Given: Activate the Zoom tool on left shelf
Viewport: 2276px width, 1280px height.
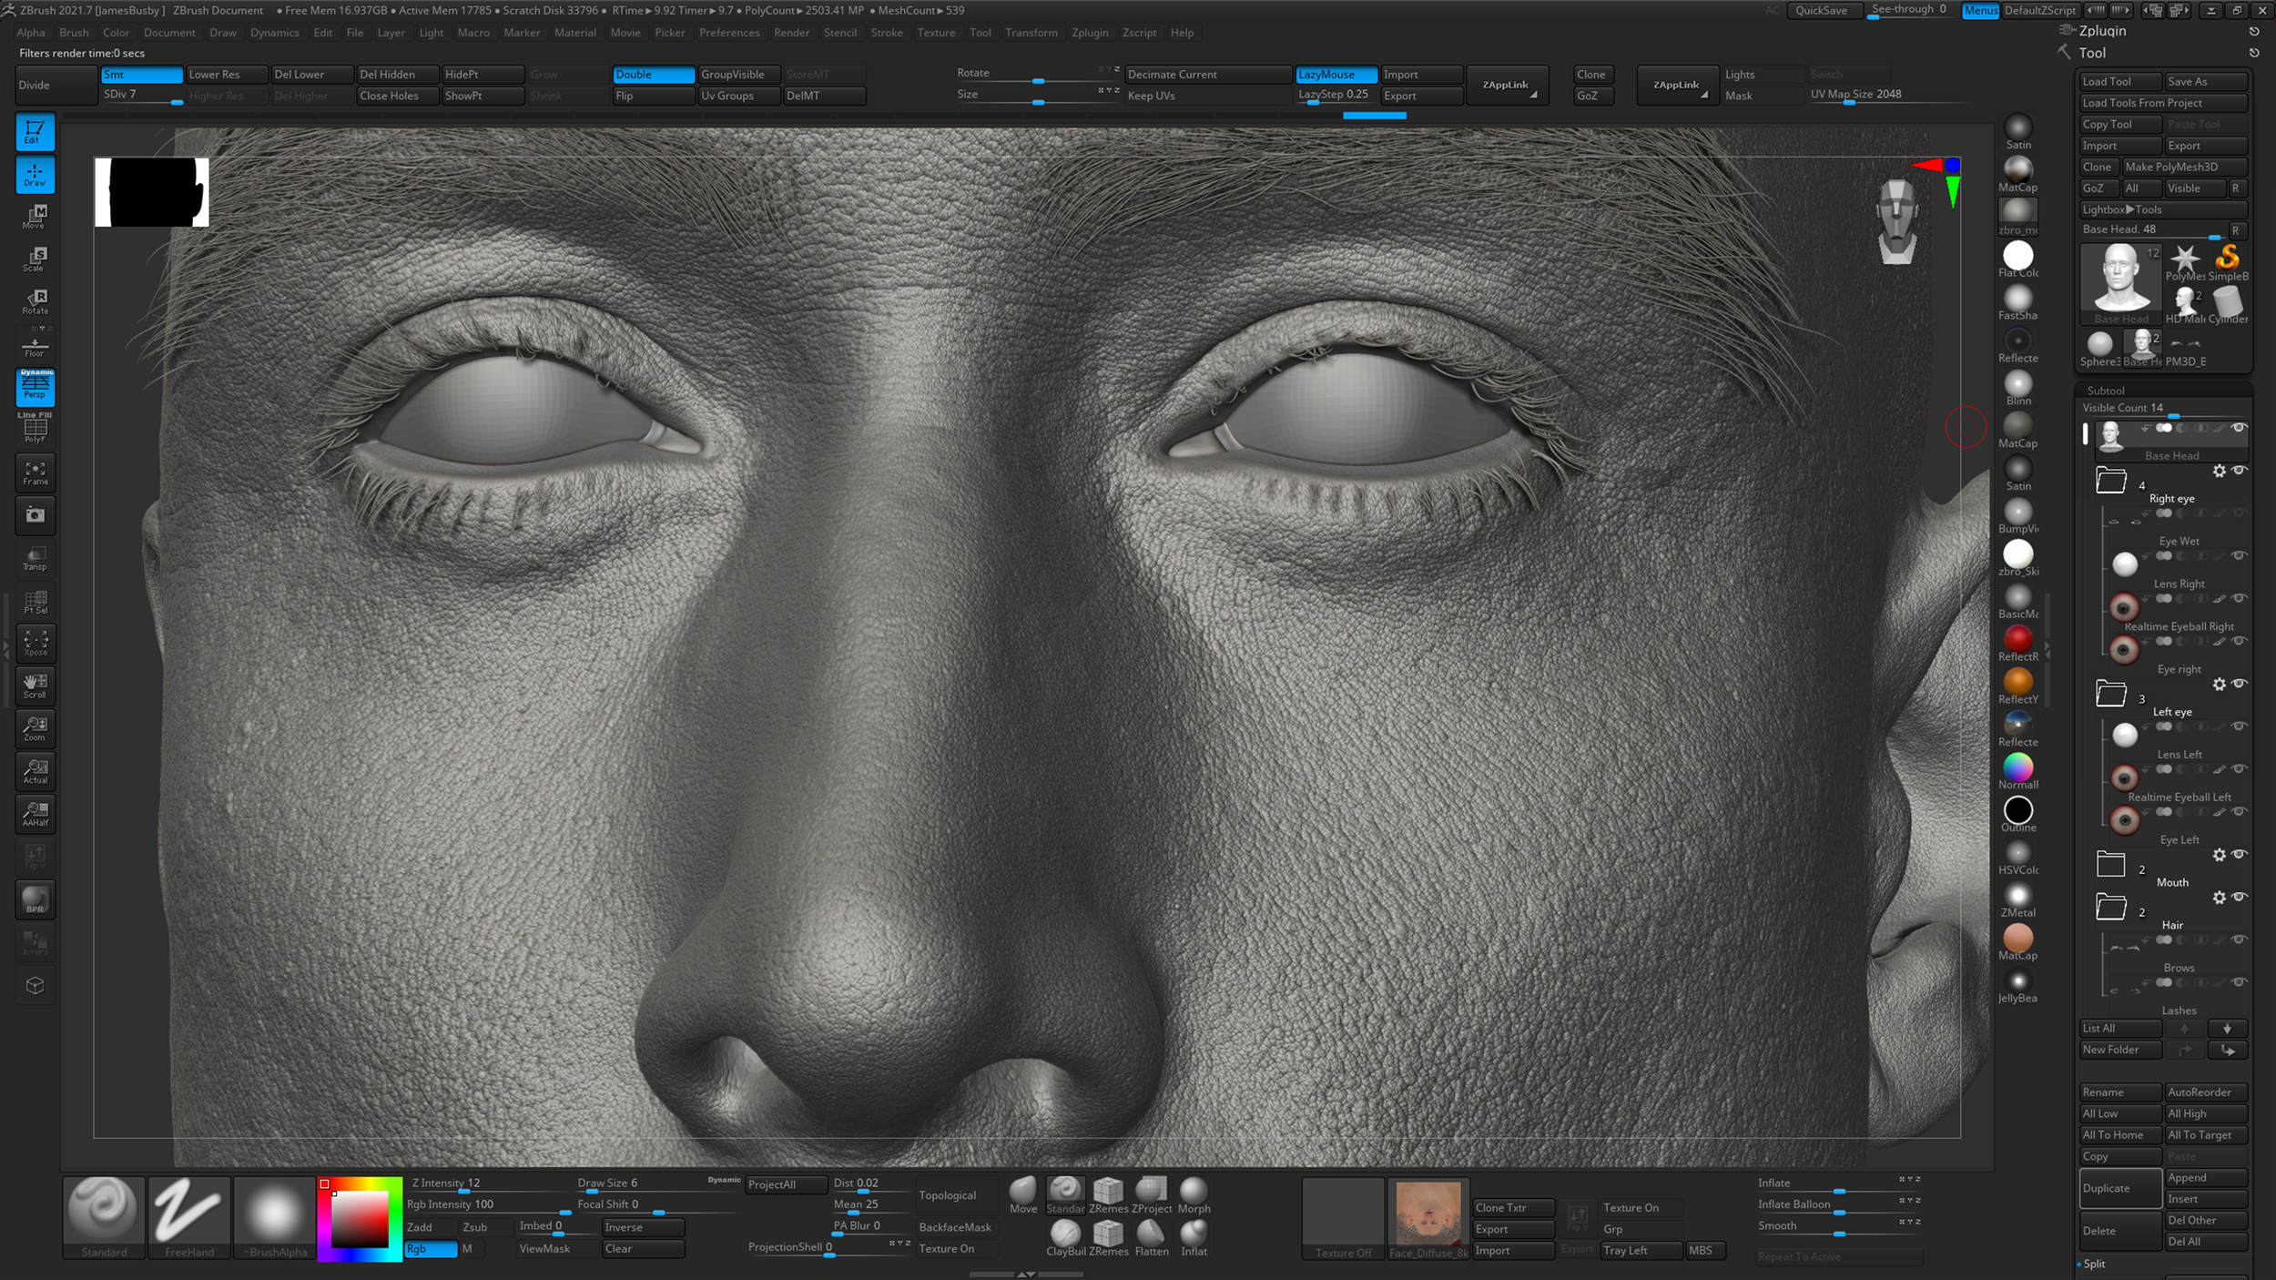Looking at the screenshot, I should pos(35,728).
